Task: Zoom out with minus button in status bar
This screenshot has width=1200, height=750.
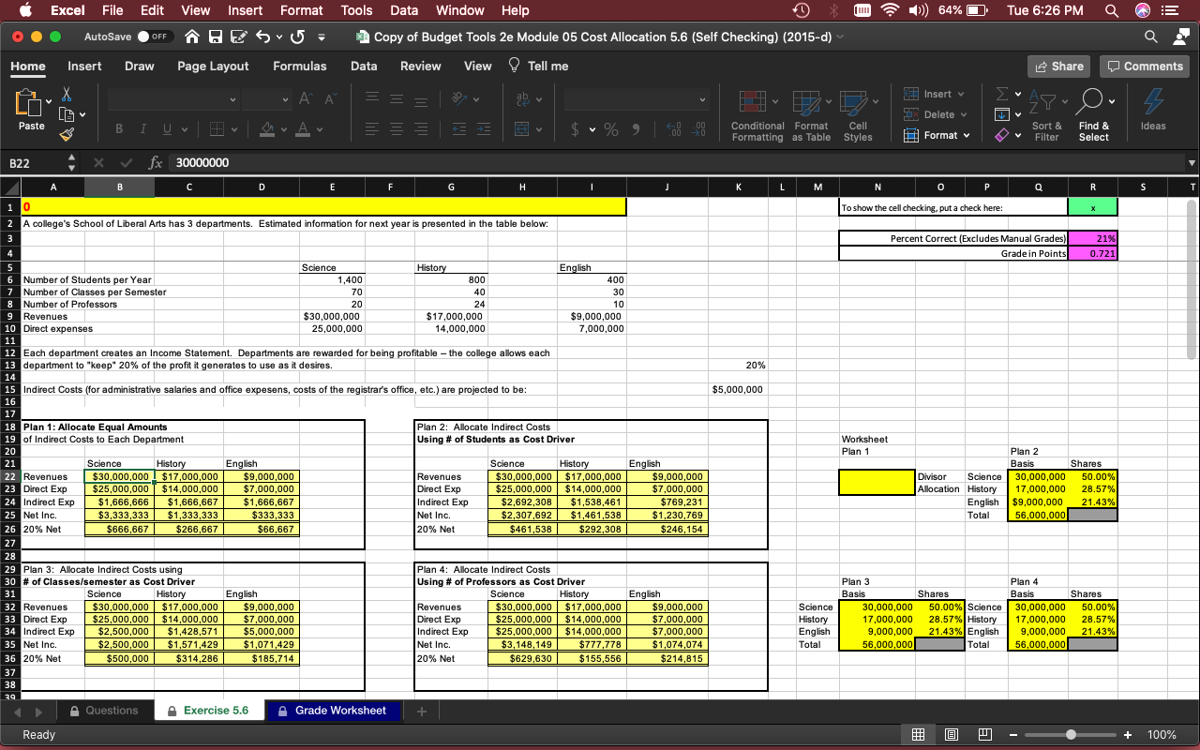Action: point(1013,734)
